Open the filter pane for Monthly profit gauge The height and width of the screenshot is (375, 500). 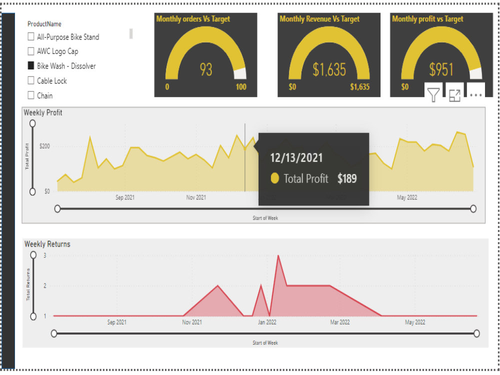(433, 94)
